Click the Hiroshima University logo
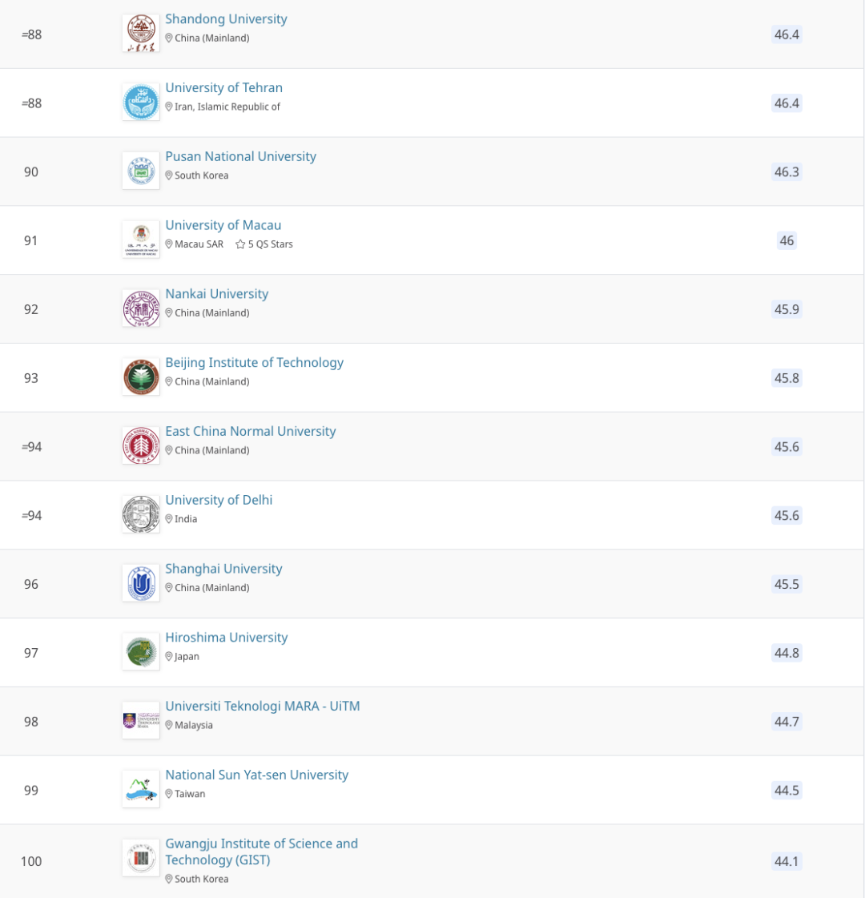 coord(141,652)
